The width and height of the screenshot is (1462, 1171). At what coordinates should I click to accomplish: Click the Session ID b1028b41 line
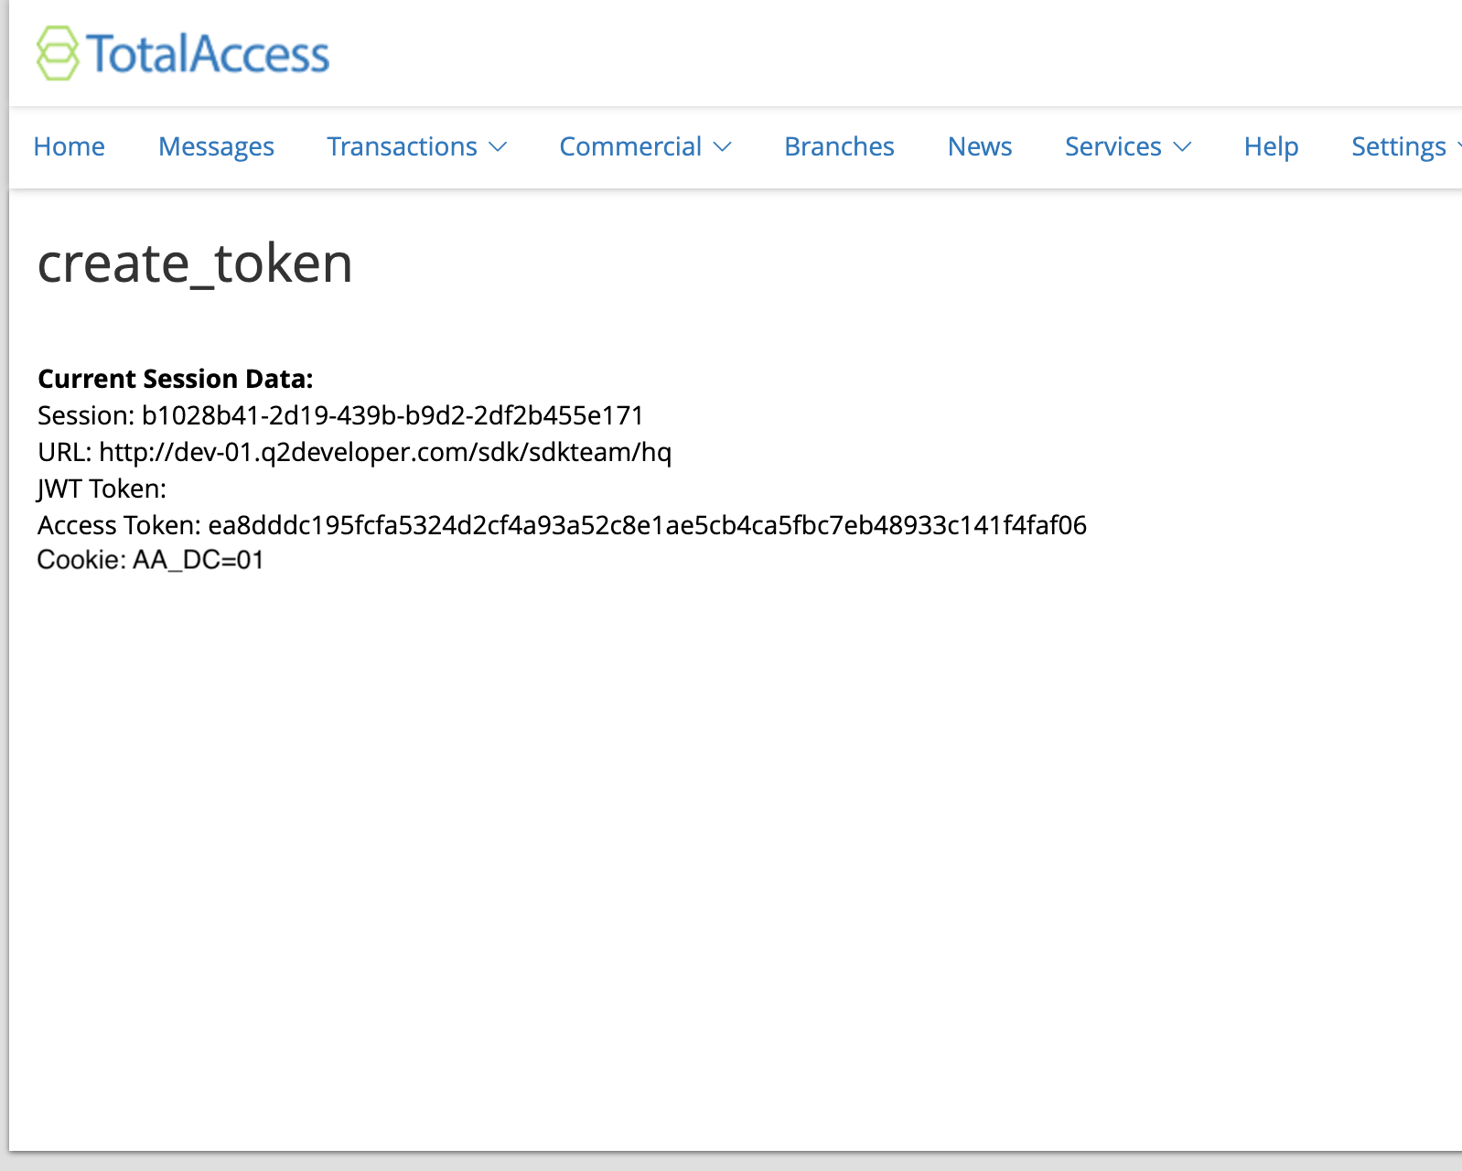pyautogui.click(x=340, y=415)
